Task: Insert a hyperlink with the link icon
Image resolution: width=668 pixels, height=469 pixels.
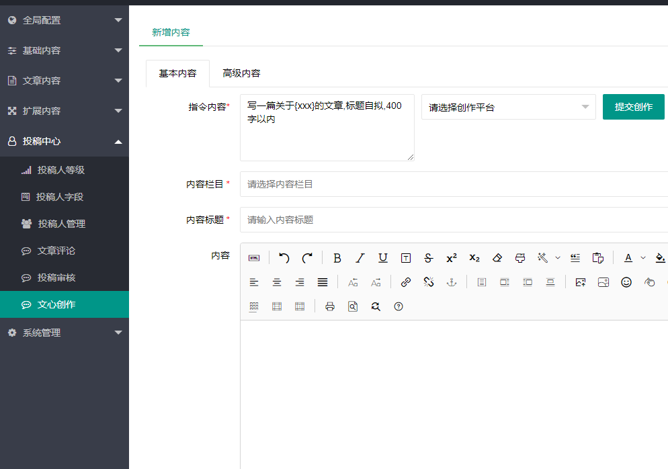Action: [x=405, y=282]
